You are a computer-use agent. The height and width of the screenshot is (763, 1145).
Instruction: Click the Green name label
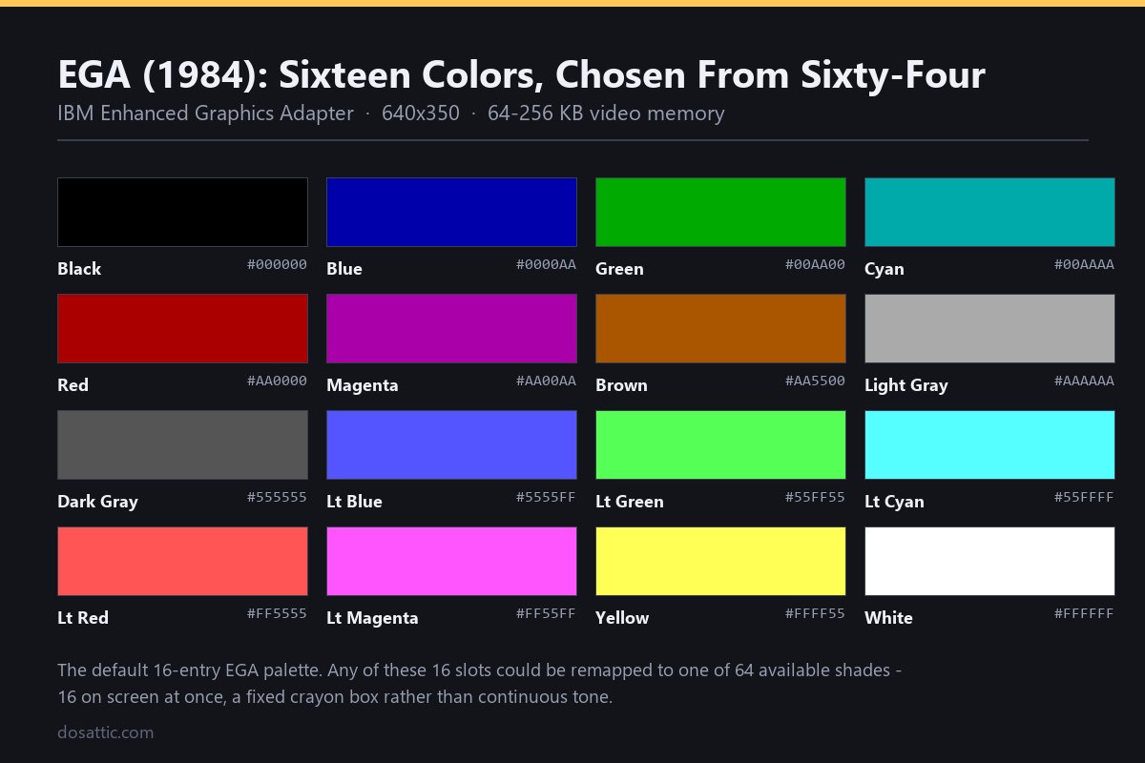click(x=619, y=269)
